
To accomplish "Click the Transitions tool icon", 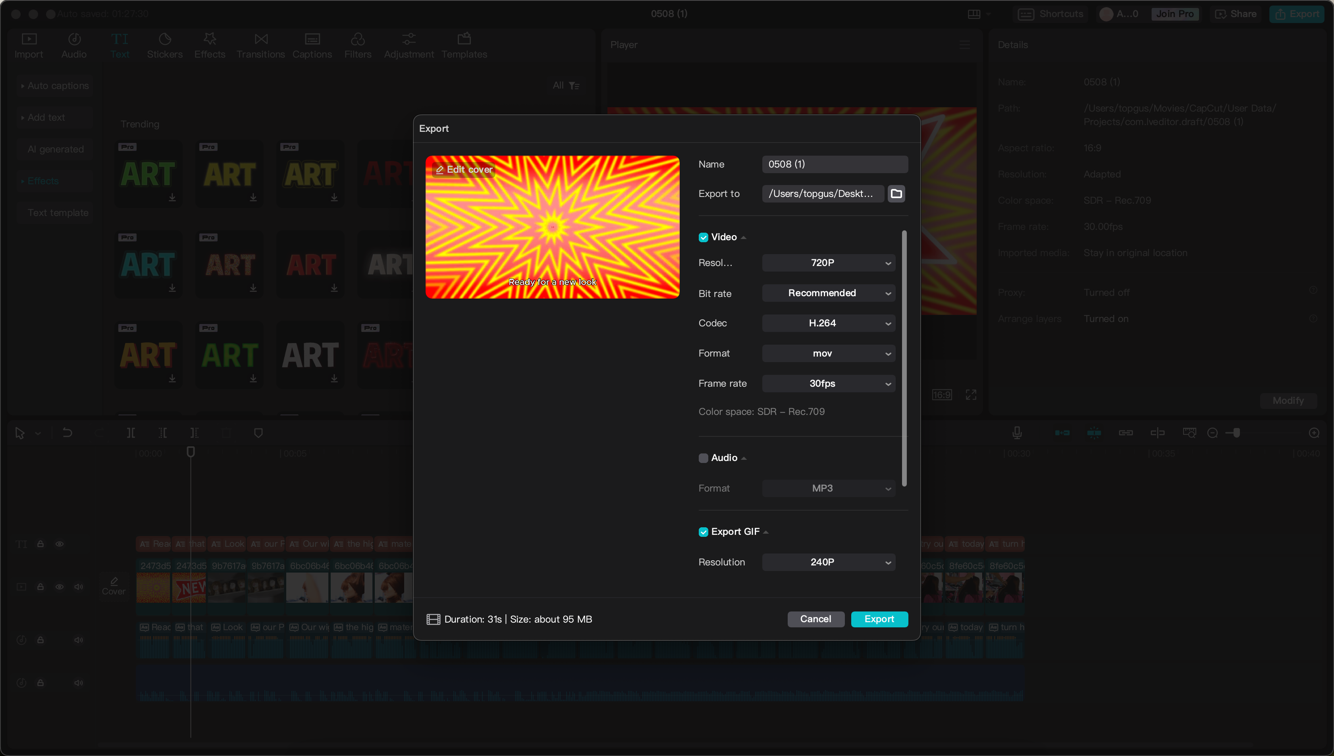I will pos(260,43).
